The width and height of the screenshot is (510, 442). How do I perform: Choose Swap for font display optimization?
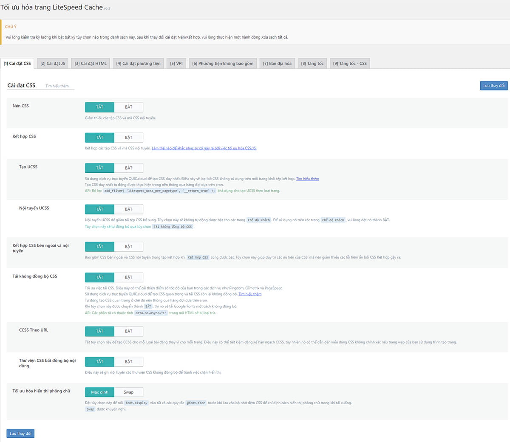pyautogui.click(x=129, y=392)
